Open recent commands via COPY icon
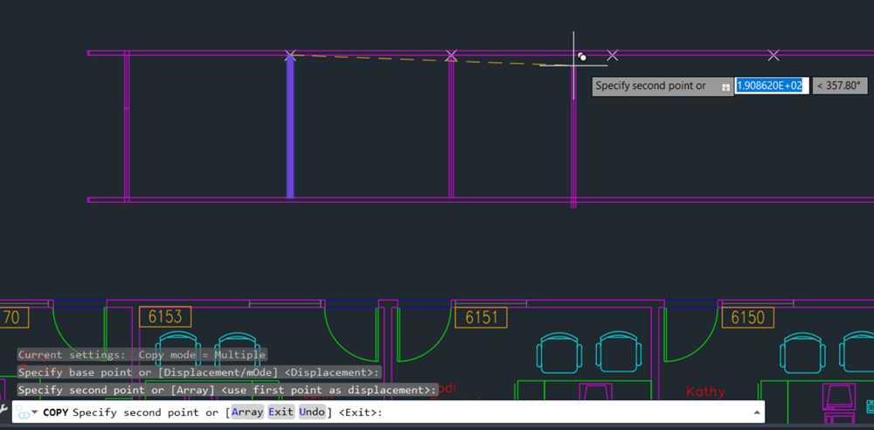The image size is (874, 430). coord(26,413)
